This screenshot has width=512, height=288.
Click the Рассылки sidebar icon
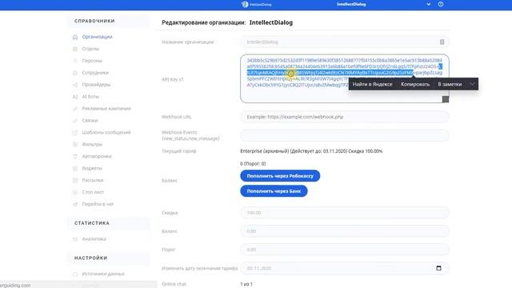click(75, 180)
